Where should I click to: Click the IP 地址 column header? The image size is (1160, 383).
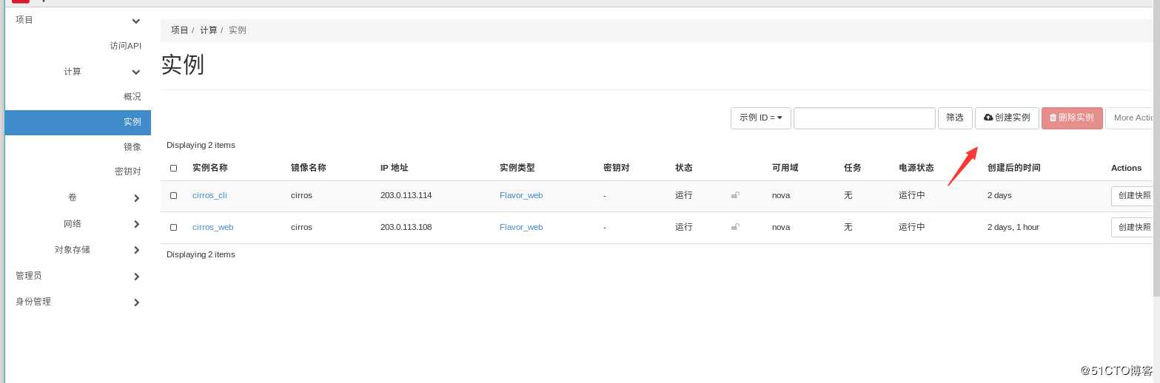tap(395, 168)
